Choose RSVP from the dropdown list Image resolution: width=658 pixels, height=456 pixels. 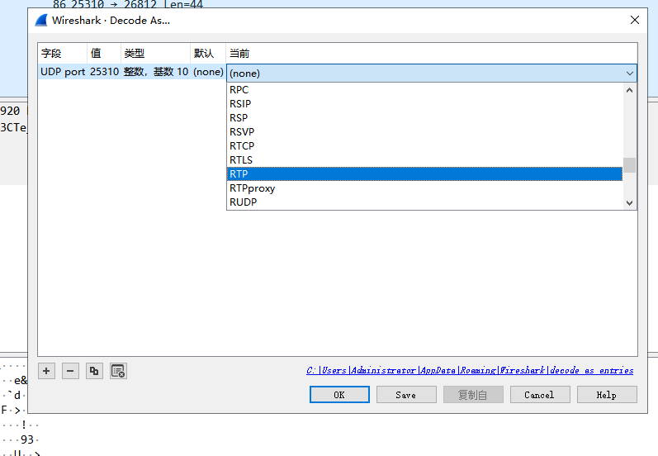(x=424, y=132)
